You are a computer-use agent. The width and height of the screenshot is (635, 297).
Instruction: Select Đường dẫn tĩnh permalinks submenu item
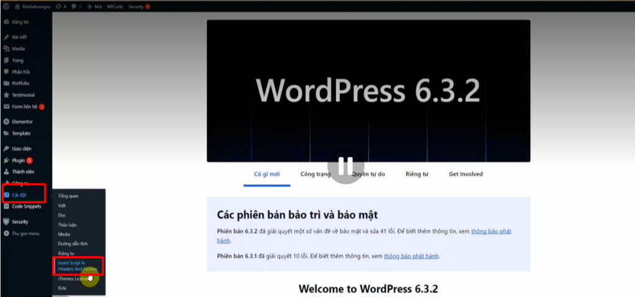point(73,244)
